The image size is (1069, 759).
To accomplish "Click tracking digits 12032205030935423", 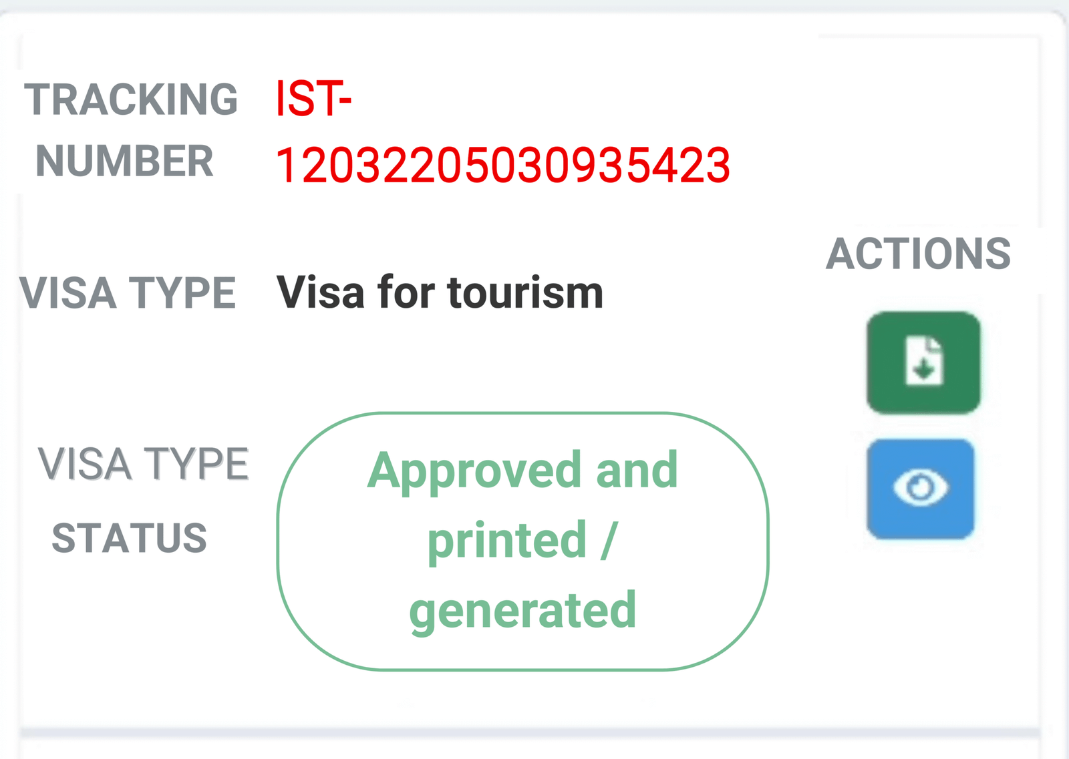I will (502, 166).
